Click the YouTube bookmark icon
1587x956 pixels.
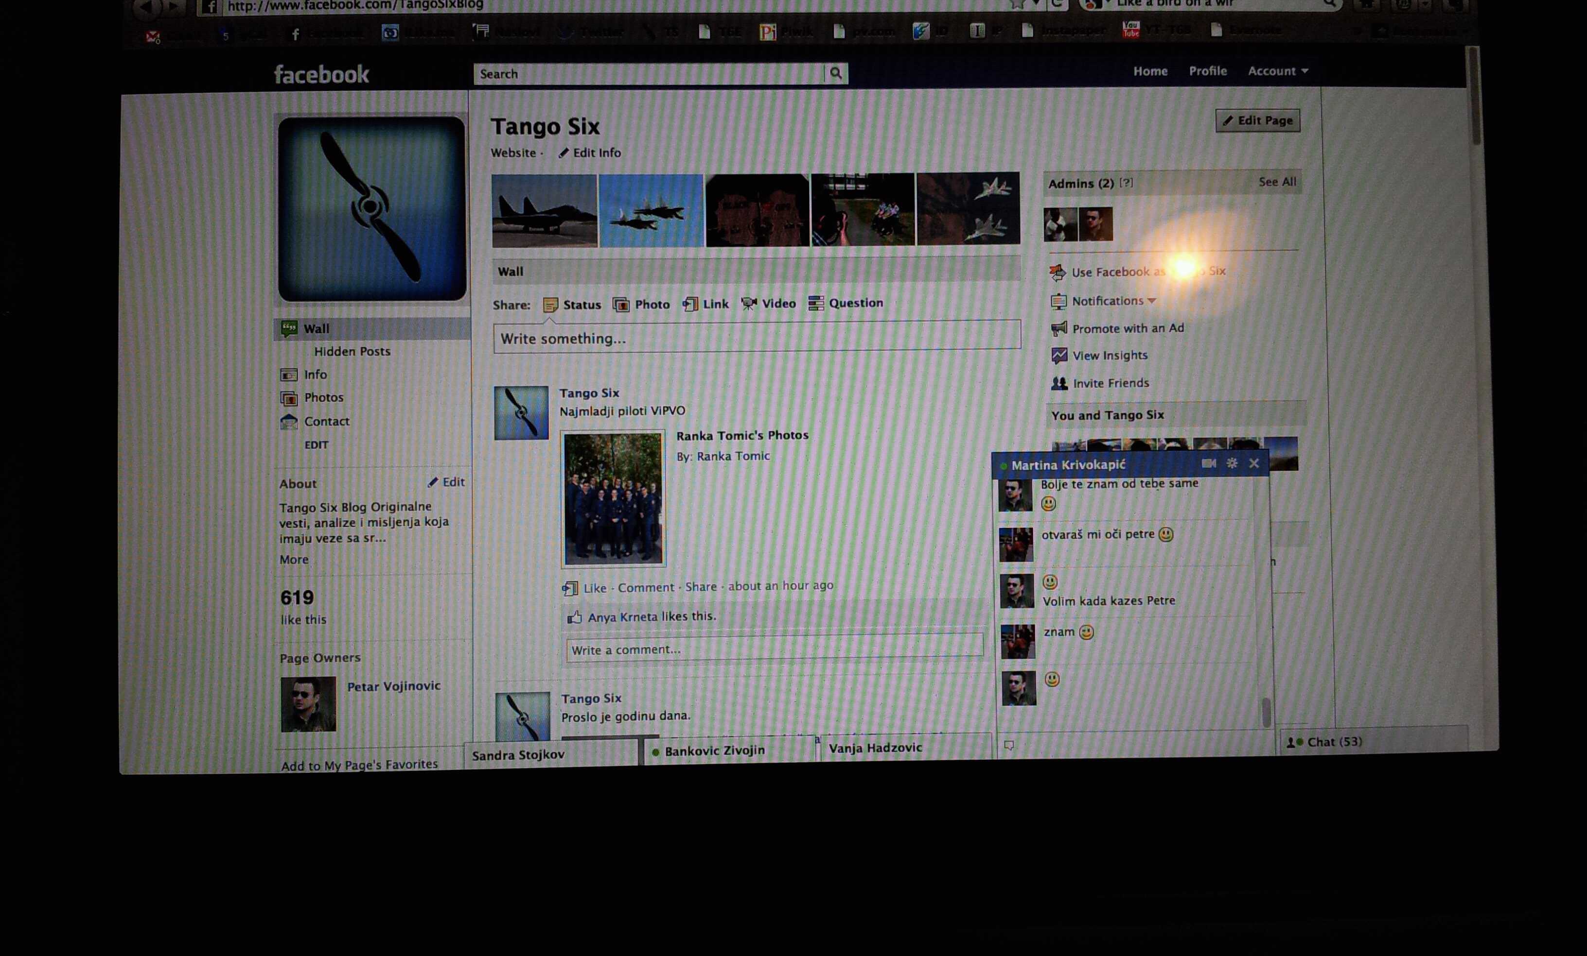point(1130,30)
